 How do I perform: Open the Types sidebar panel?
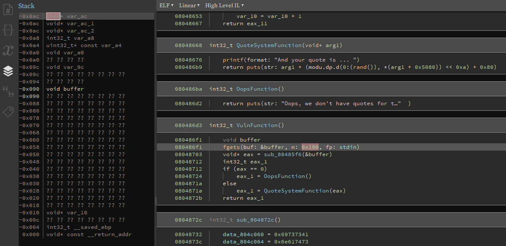8,30
